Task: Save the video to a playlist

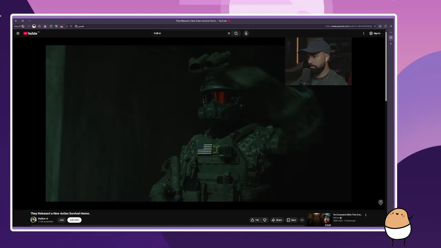Action: 291,220
